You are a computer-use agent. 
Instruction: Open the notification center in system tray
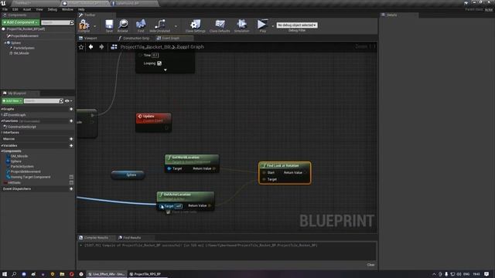tap(486, 274)
